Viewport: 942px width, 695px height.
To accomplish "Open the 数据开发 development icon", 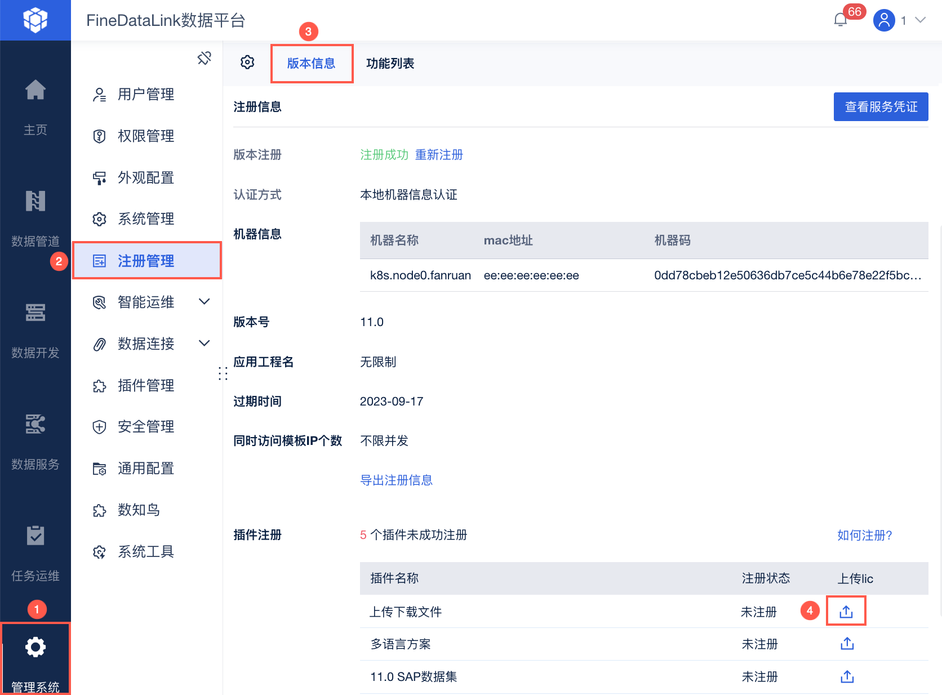I will 35,313.
